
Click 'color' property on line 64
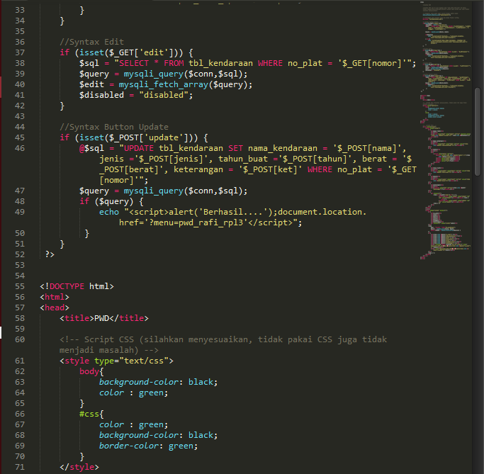pyautogui.click(x=111, y=393)
